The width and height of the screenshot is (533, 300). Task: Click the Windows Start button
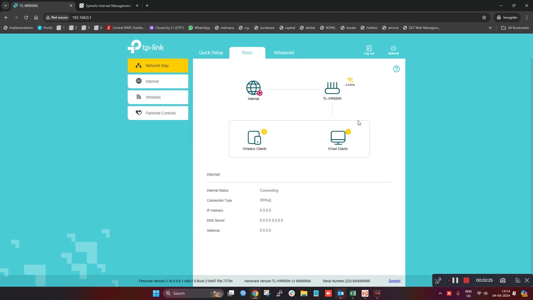(x=156, y=293)
